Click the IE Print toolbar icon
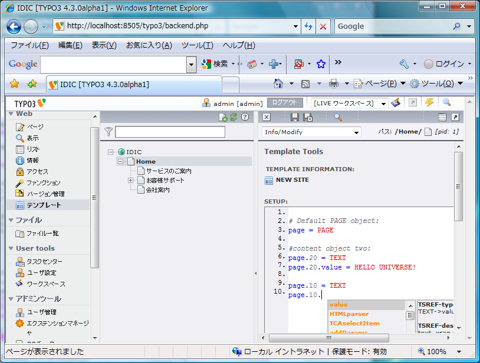 334,84
